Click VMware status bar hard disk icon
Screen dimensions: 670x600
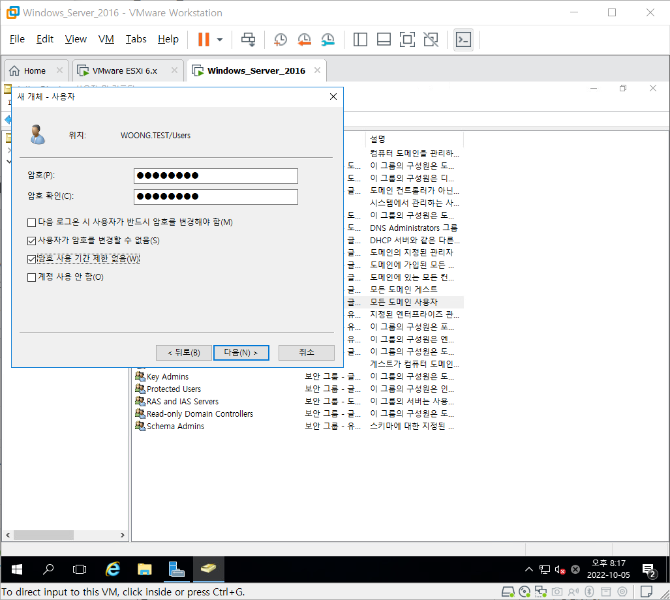point(508,592)
